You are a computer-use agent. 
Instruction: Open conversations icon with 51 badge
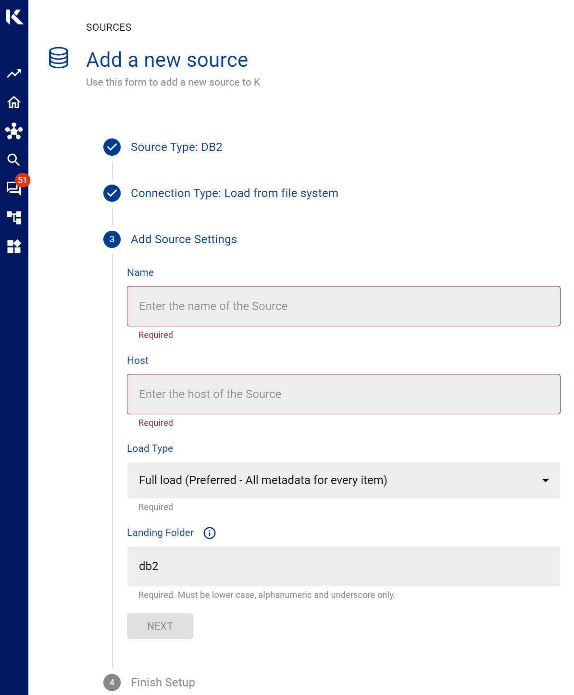pos(14,188)
